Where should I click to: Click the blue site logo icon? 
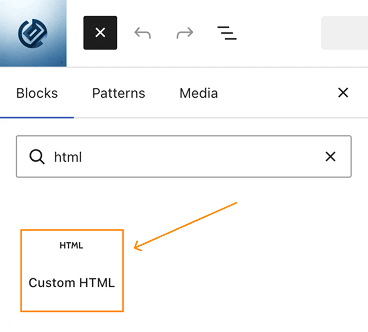tap(33, 33)
